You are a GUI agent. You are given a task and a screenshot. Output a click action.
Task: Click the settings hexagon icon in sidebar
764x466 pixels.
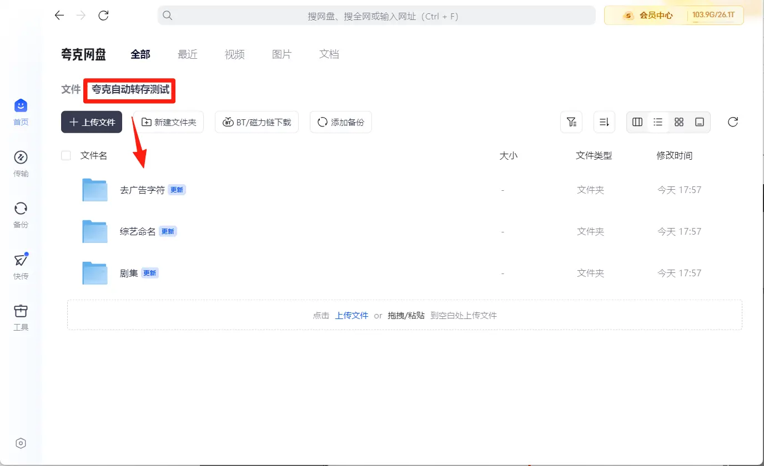21,443
